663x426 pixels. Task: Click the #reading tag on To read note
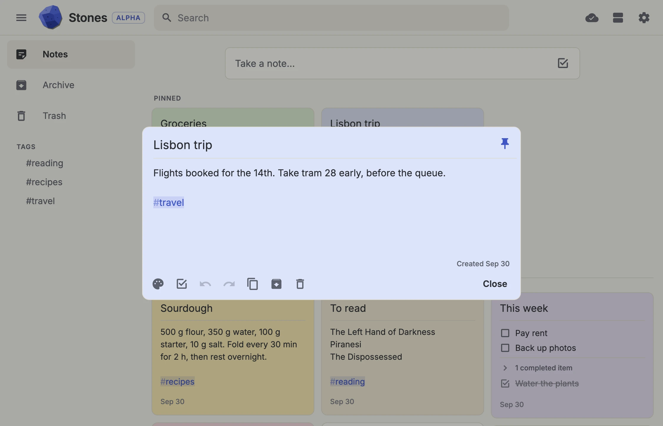click(347, 382)
